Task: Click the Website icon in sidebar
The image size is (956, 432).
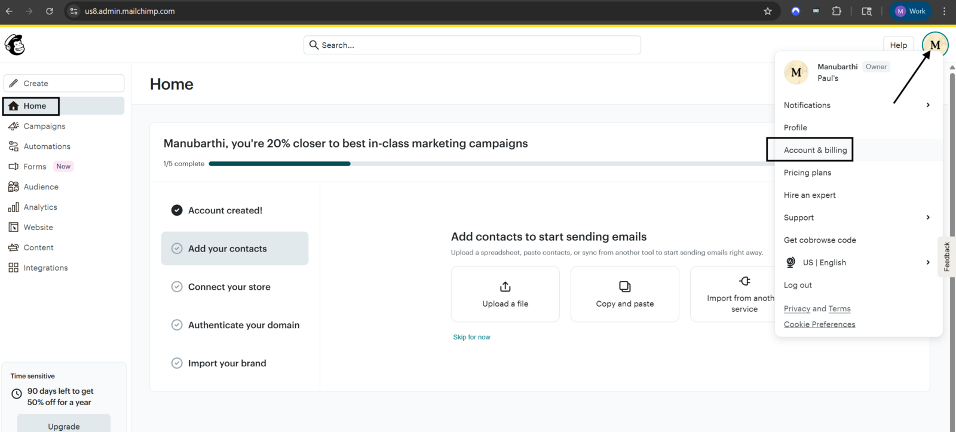Action: pyautogui.click(x=14, y=227)
